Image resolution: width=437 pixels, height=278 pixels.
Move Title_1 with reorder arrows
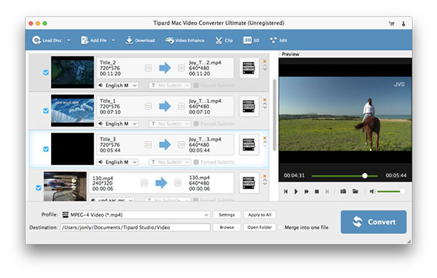(x=265, y=106)
